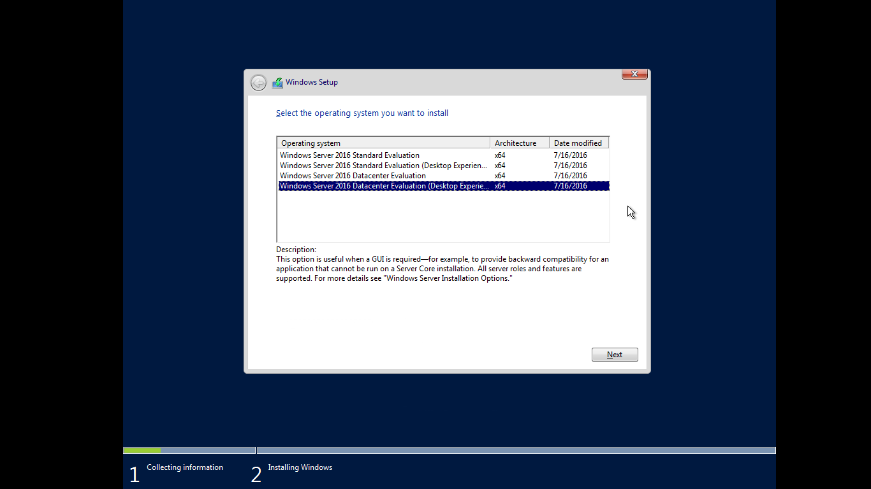871x489 pixels.
Task: Select Windows Server 2016 Datacenter Evaluation row
Action: click(443, 176)
